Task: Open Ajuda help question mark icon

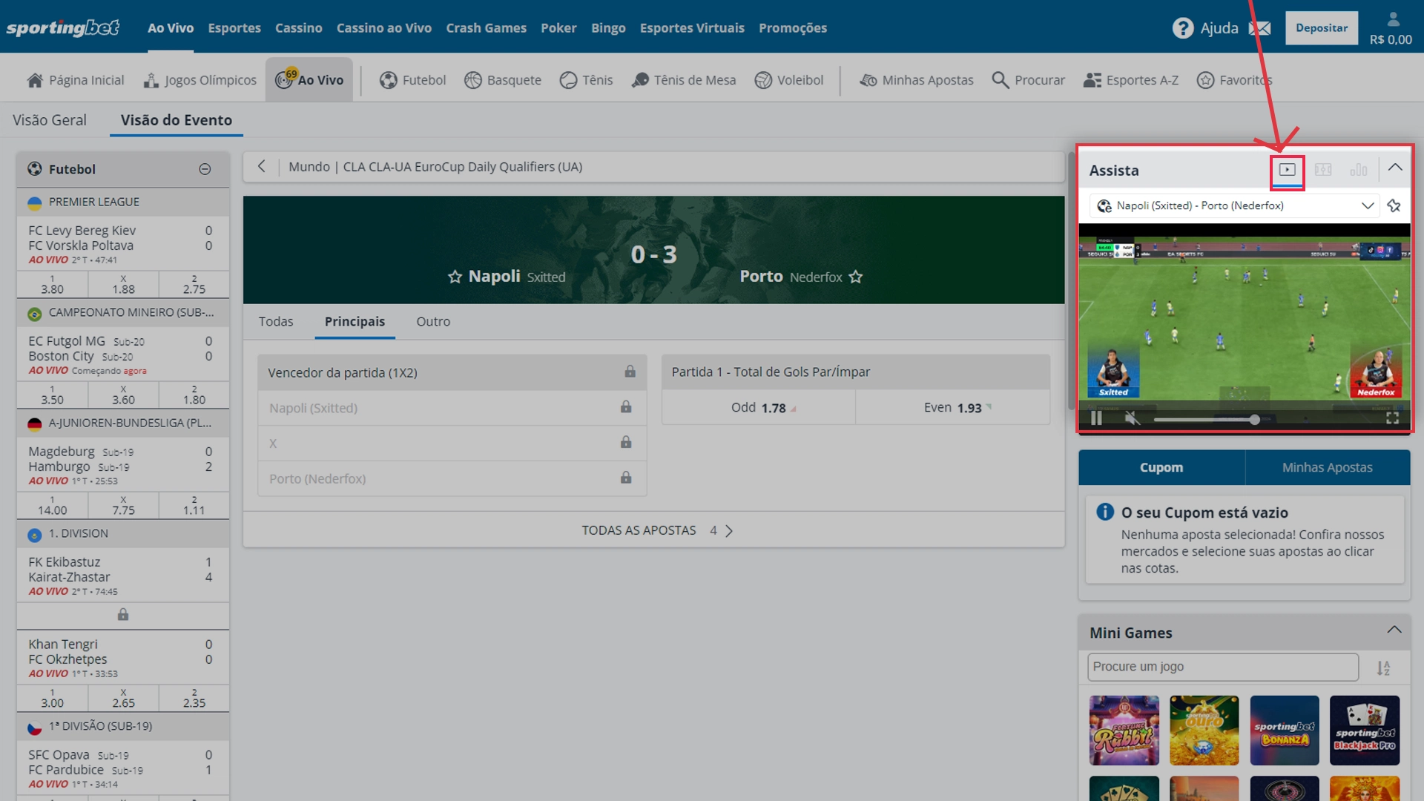Action: coord(1182,28)
